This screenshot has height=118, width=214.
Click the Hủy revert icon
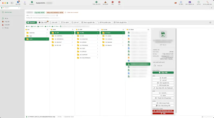click(112, 2)
